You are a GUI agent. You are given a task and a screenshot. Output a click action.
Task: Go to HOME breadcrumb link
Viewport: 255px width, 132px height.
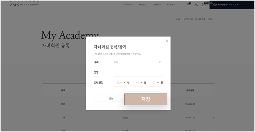click(177, 19)
